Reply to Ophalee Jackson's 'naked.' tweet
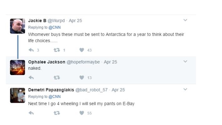Viewport: 222px width, 125px height. pos(31,78)
